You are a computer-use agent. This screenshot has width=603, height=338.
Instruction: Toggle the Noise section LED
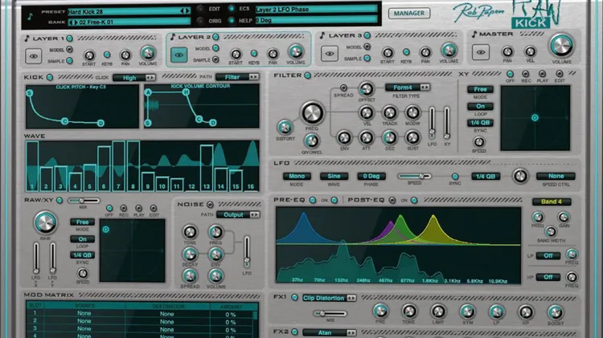[210, 205]
